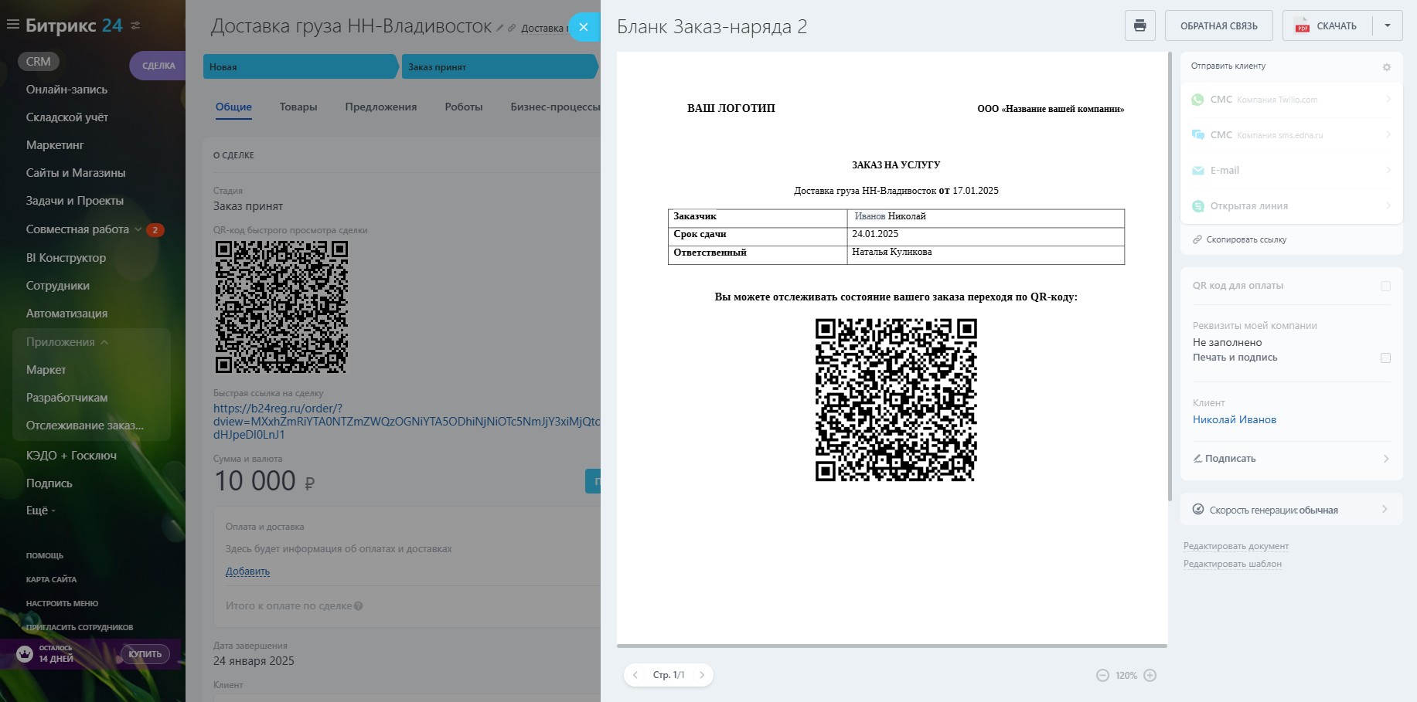The height and width of the screenshot is (702, 1417).
Task: Click the Редактировать документ link
Action: 1236,547
